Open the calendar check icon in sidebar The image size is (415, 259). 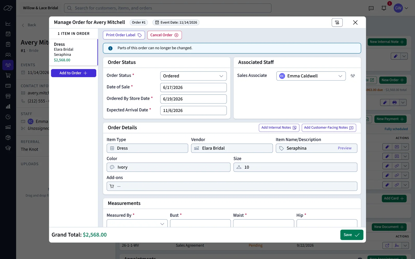tap(8, 34)
